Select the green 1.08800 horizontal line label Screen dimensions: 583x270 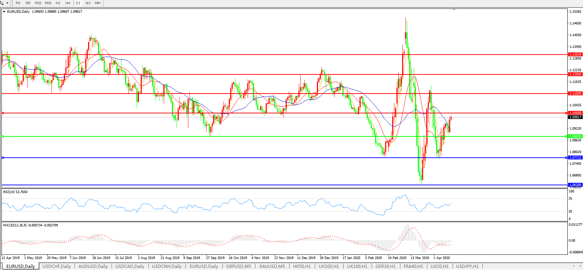coord(575,136)
